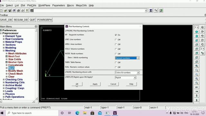This screenshot has height=116, width=206.
Task: Click the Pan Model Down arrow icon
Action: pos(197,100)
